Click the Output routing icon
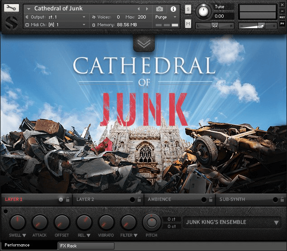 click(27, 17)
